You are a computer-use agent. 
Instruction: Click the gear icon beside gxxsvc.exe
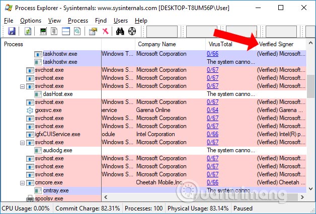pyautogui.click(x=30, y=110)
